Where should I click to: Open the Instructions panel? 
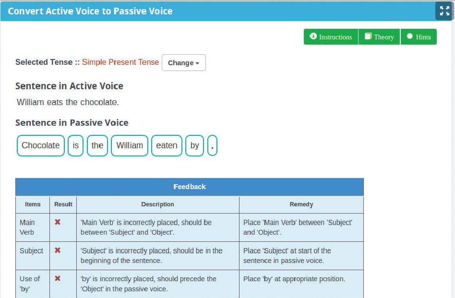tap(331, 37)
